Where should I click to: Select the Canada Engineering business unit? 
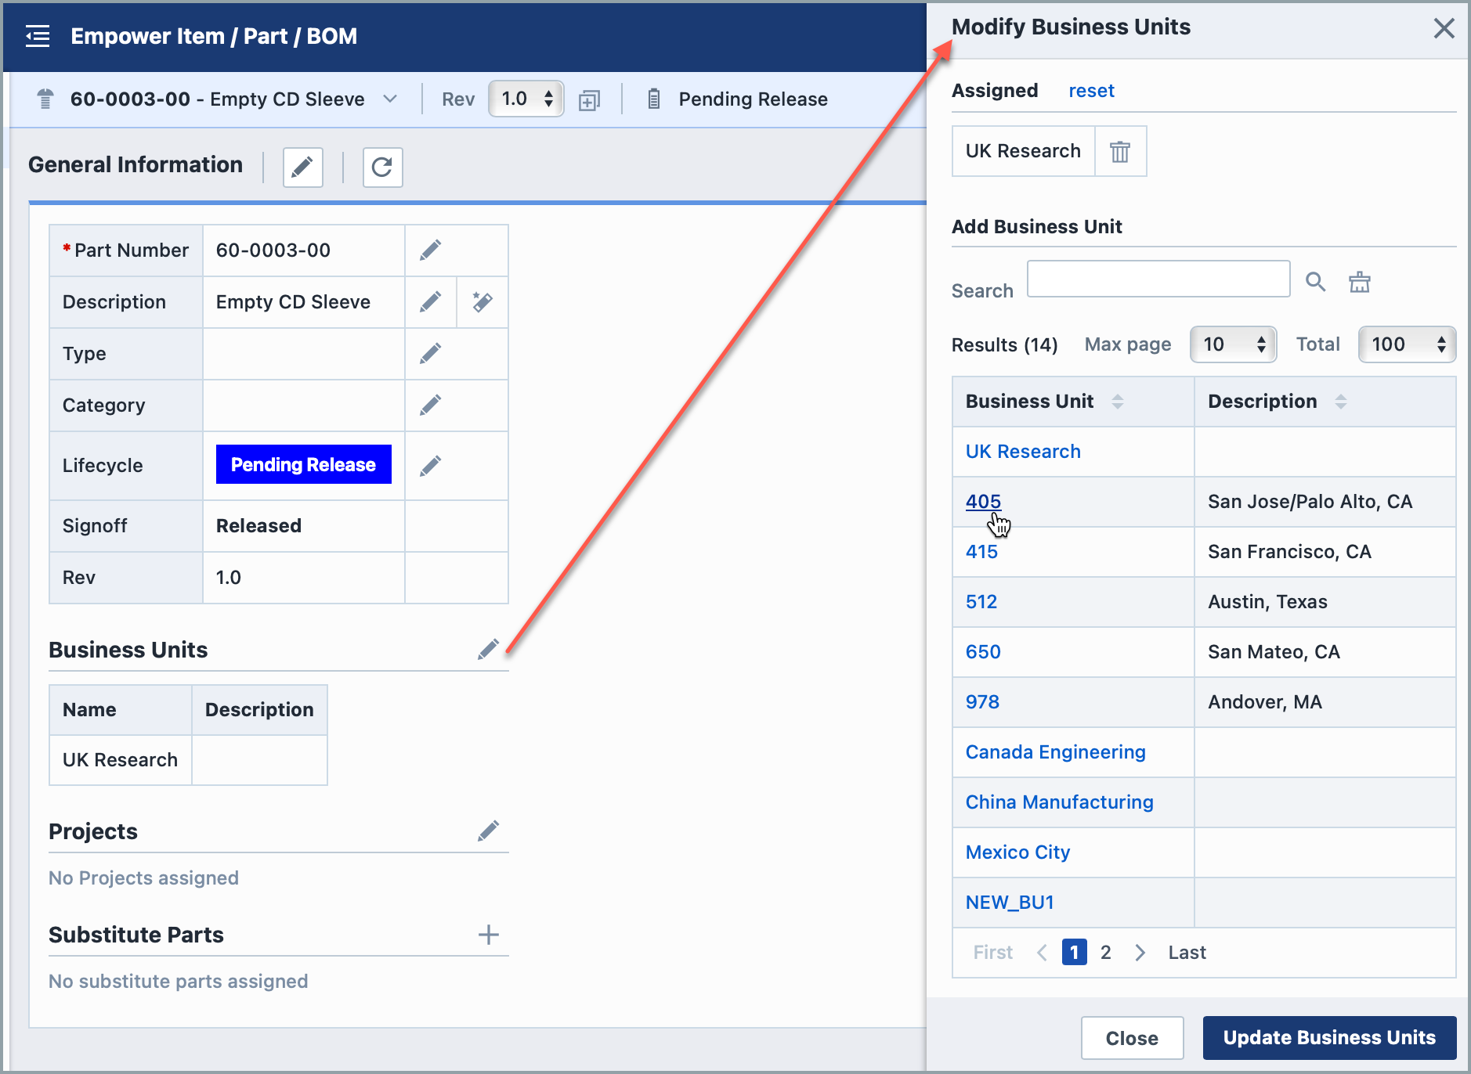click(1055, 751)
